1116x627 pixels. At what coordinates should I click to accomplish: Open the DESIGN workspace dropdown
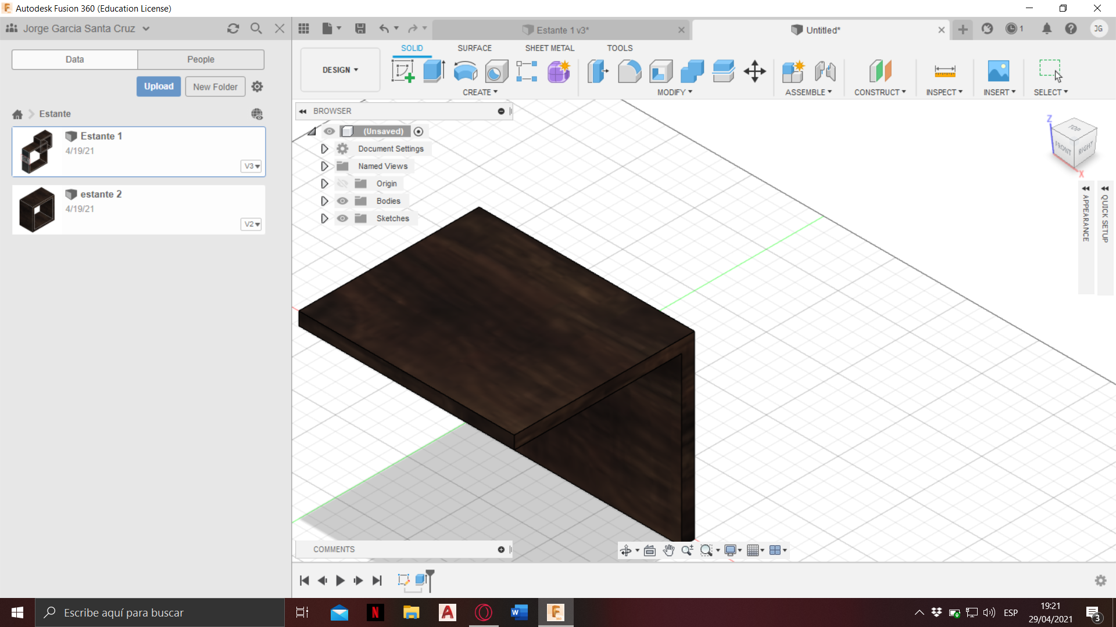340,70
